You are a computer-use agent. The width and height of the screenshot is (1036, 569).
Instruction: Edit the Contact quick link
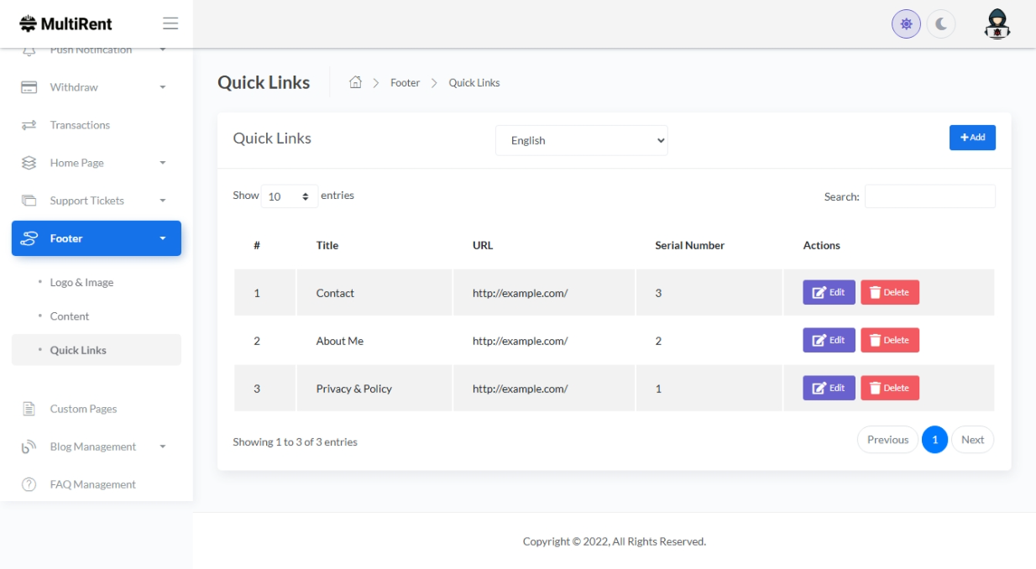(829, 292)
